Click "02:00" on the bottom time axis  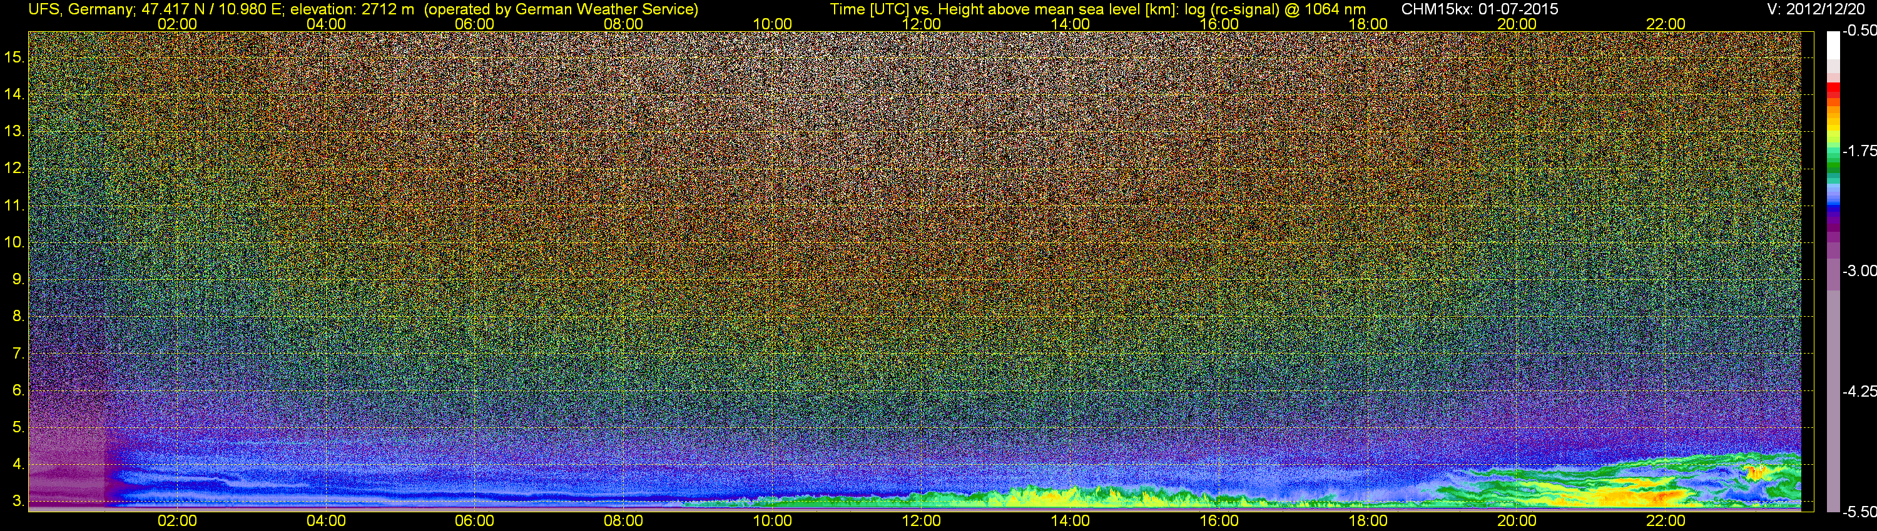coord(177,521)
